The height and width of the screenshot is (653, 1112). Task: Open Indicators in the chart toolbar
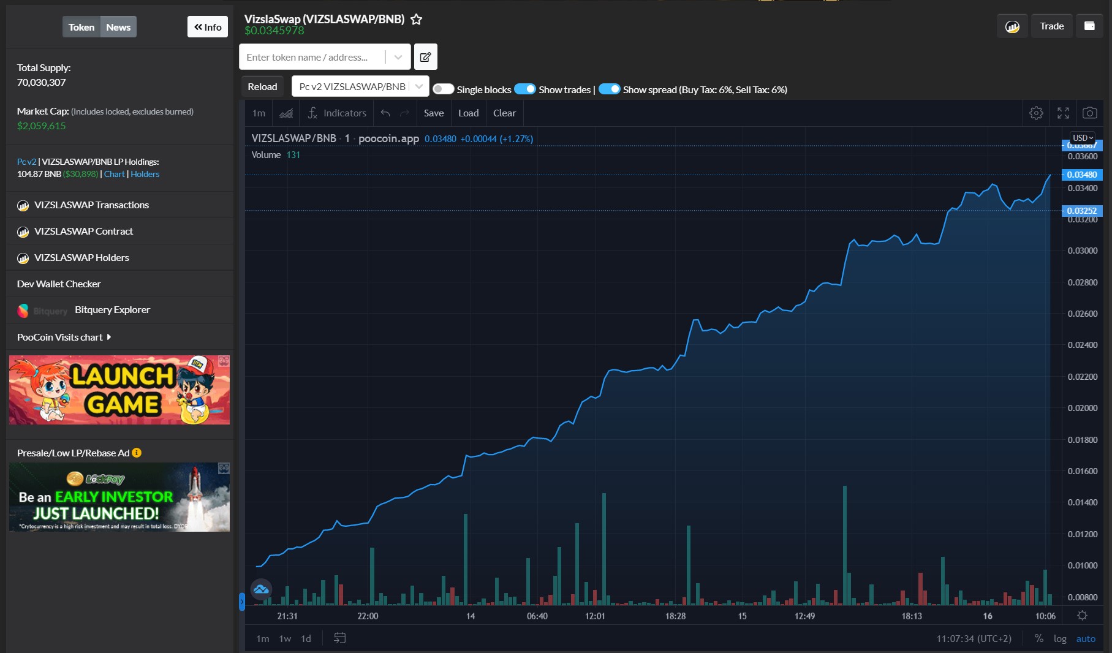337,113
